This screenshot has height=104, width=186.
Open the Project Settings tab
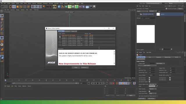pos(141,57)
